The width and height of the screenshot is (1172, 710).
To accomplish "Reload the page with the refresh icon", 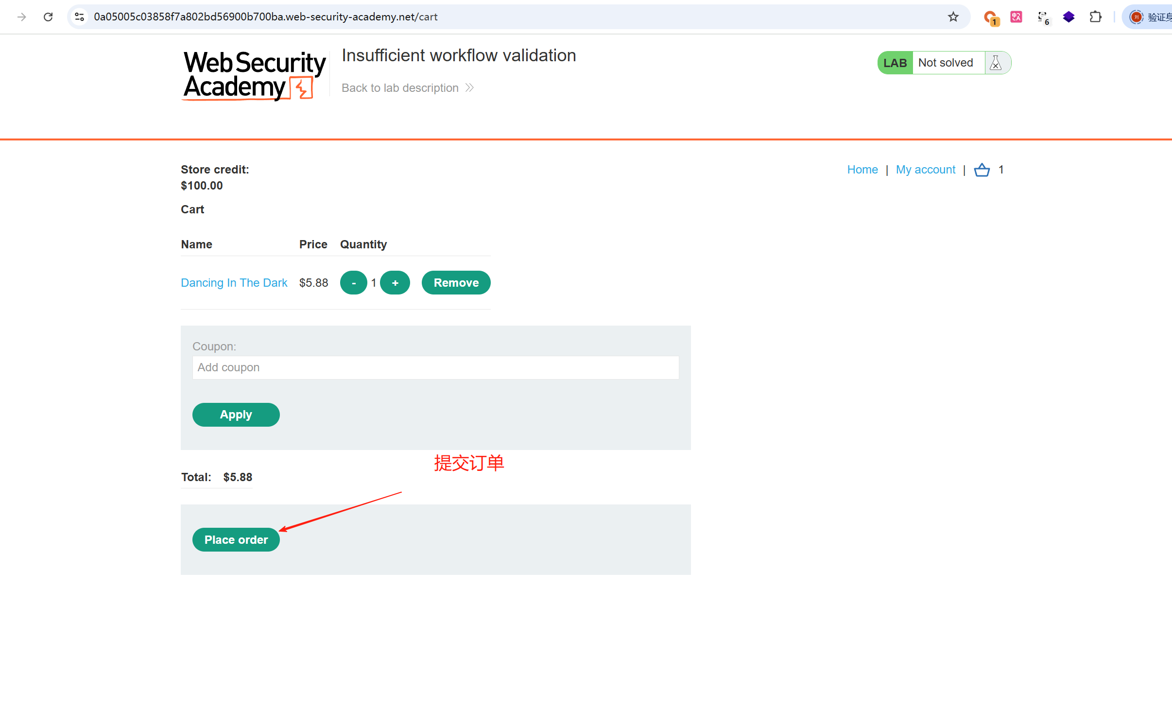I will (48, 17).
